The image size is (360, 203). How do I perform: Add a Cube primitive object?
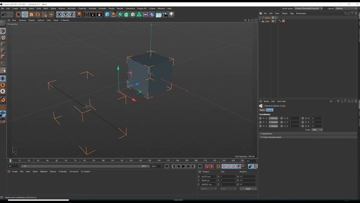pyautogui.click(x=107, y=15)
